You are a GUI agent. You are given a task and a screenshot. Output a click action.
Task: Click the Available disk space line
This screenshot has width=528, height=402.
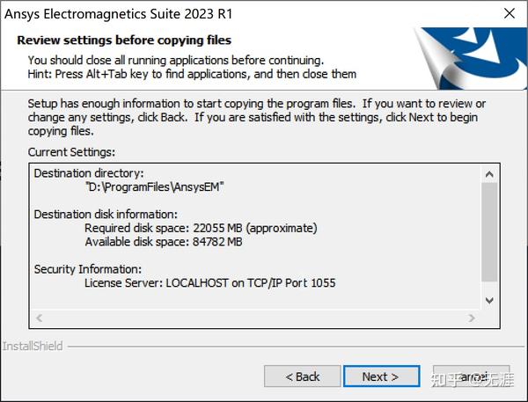(x=164, y=242)
